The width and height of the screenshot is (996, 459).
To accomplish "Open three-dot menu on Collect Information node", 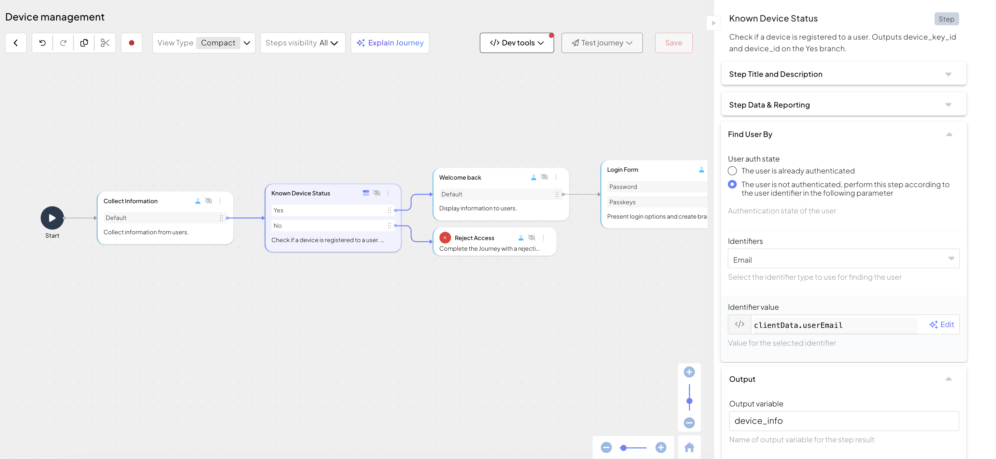I will pyautogui.click(x=220, y=201).
